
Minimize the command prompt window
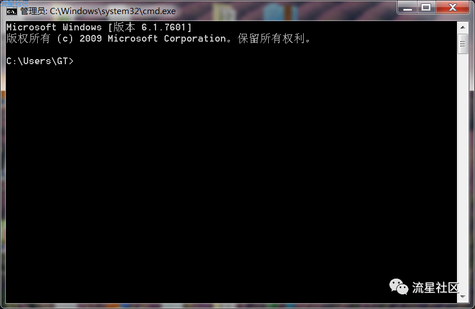[407, 8]
